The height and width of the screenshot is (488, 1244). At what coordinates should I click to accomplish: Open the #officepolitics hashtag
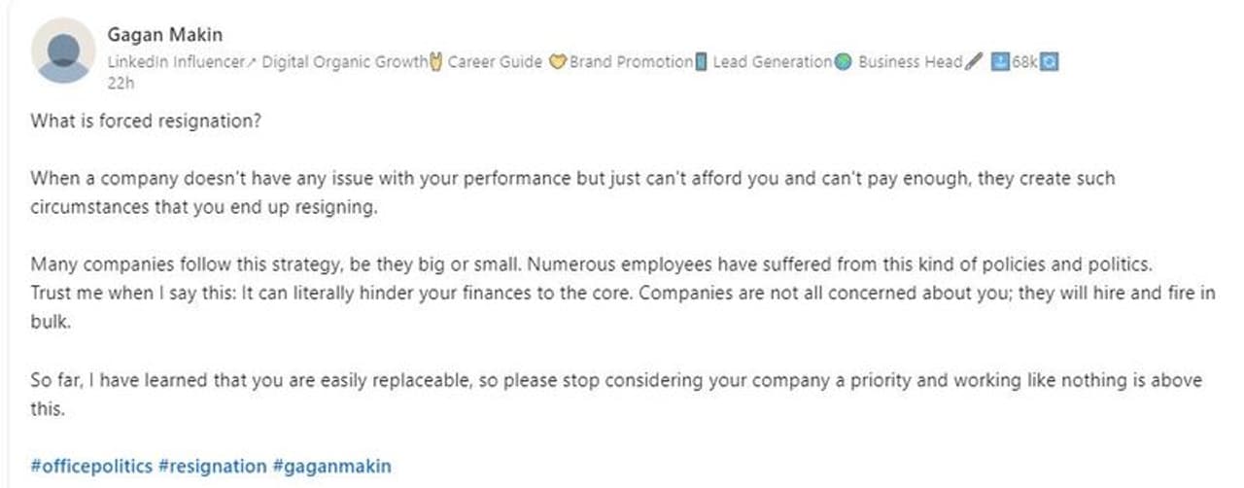pyautogui.click(x=91, y=466)
